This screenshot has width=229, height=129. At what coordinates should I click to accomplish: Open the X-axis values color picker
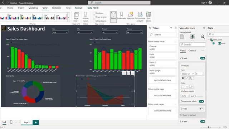click(x=185, y=87)
